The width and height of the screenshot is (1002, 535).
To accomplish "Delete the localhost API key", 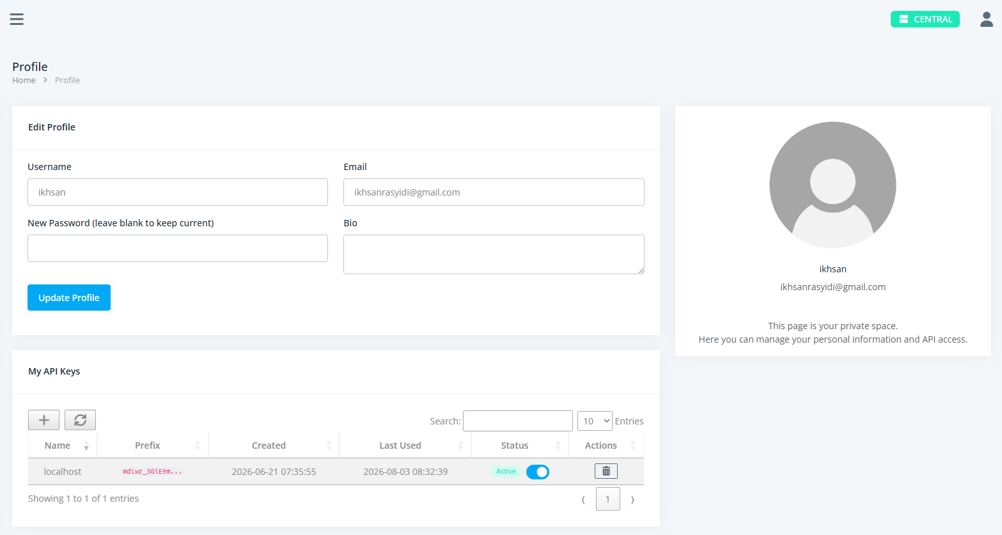I will tap(606, 471).
